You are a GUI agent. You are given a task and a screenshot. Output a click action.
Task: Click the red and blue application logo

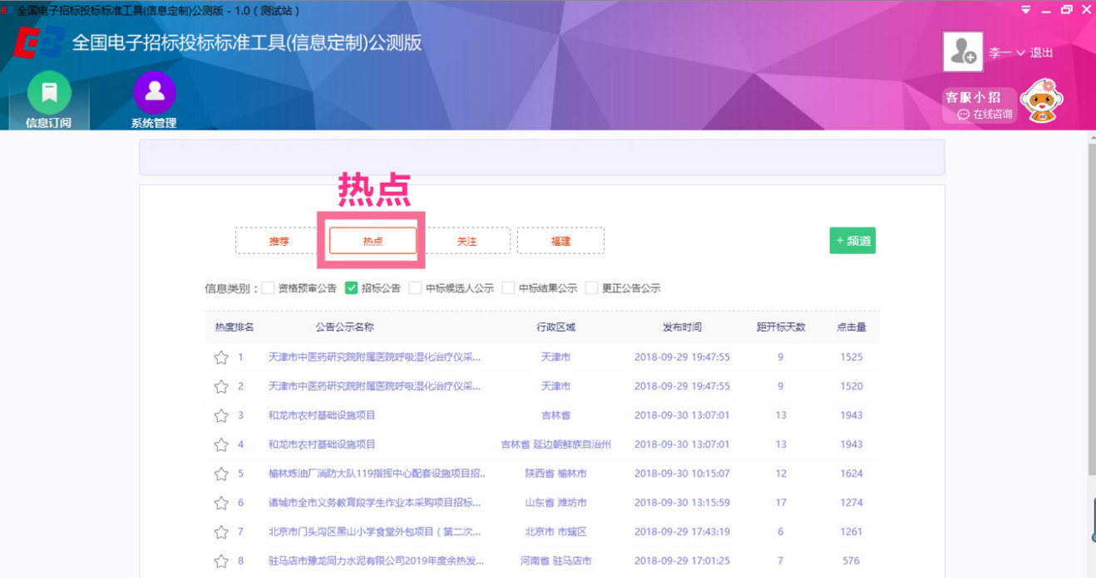[38, 42]
